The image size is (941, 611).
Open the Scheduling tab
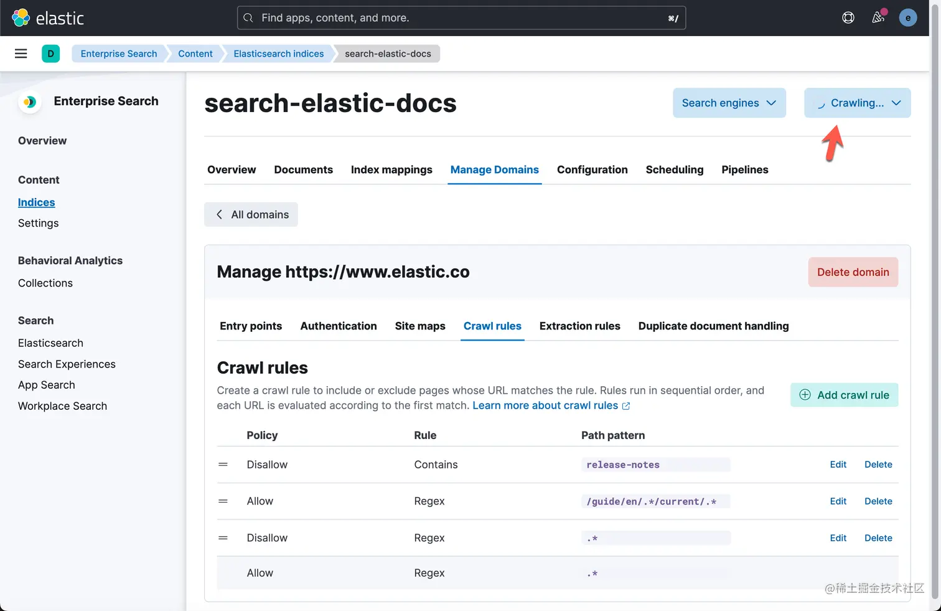pos(675,169)
